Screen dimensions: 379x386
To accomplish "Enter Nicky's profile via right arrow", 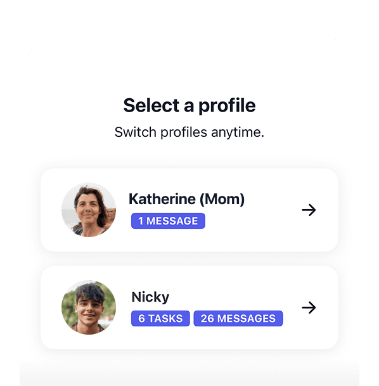I will (309, 307).
